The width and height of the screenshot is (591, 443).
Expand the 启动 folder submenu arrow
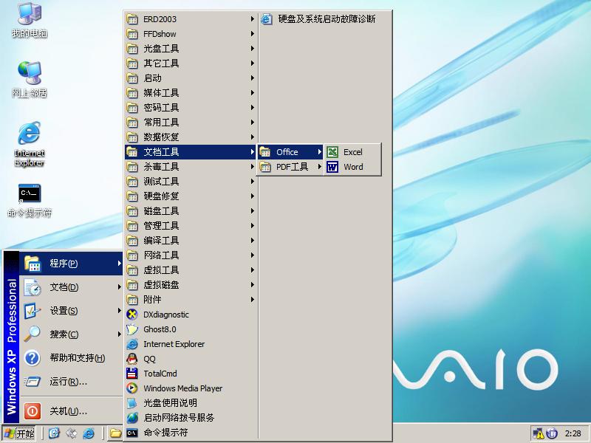point(252,78)
